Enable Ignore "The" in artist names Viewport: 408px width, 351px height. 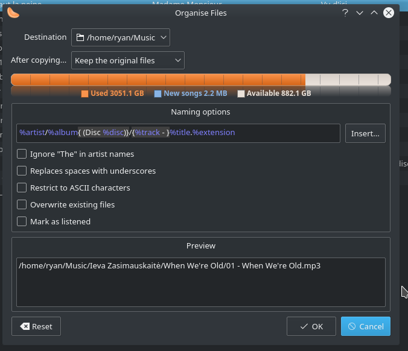point(22,154)
